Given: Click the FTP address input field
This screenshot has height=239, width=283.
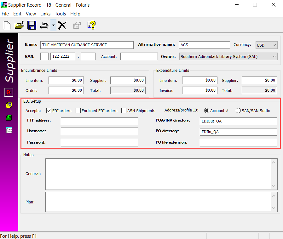Looking at the screenshot, I should tap(99, 121).
